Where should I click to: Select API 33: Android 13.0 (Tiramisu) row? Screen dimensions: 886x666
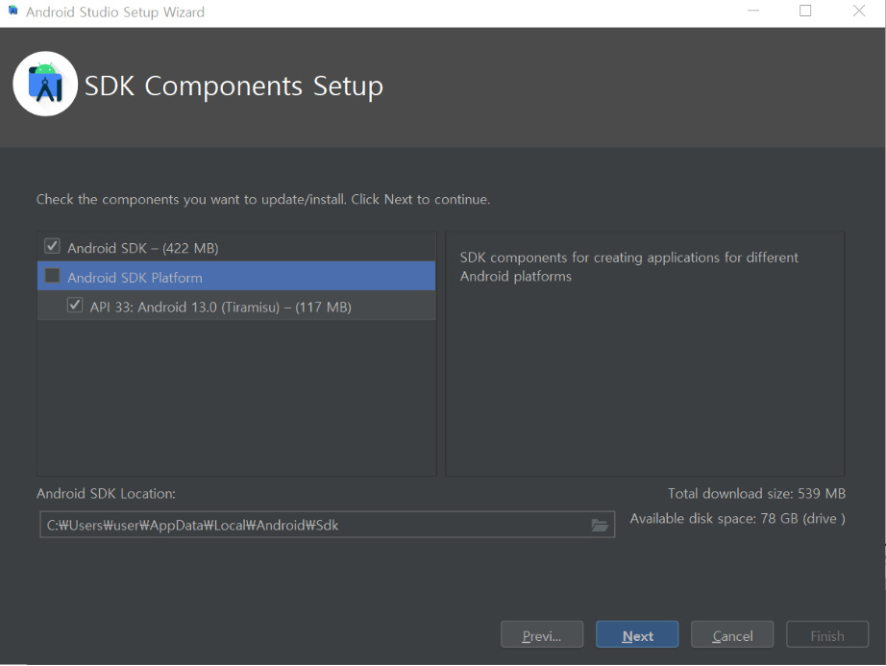[x=236, y=306]
